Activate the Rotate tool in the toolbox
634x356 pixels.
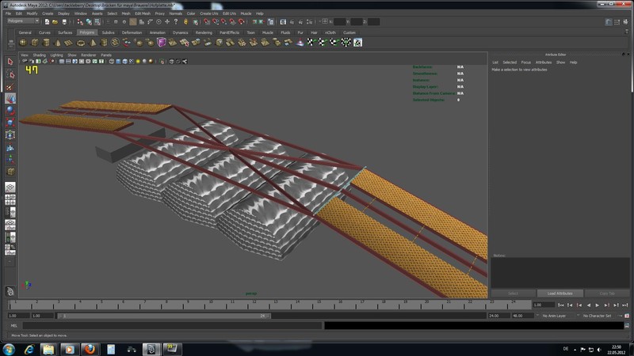(10, 111)
